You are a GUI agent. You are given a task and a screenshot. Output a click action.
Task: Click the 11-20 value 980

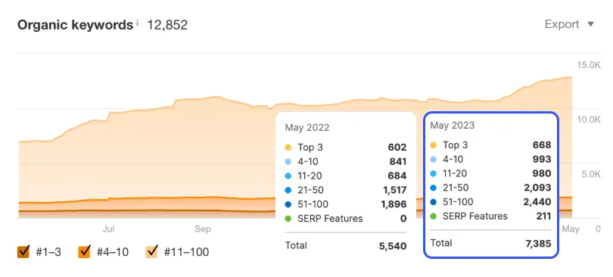[542, 173]
